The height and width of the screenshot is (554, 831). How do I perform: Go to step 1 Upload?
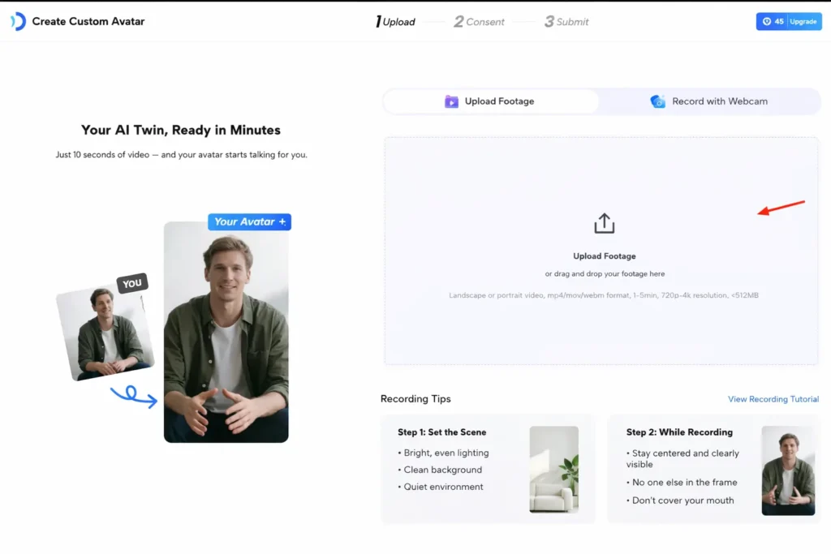pyautogui.click(x=395, y=22)
